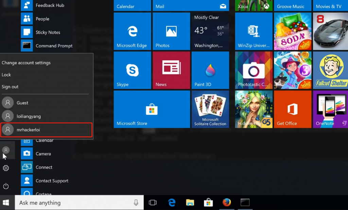Switch to the Guest account

[22, 103]
